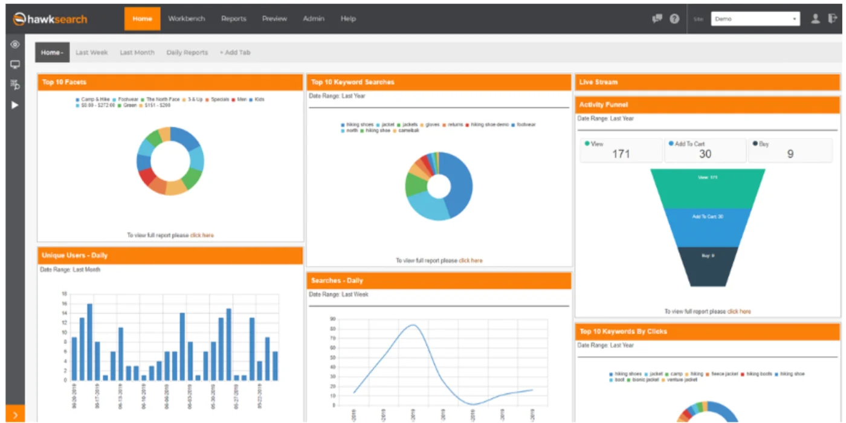The image size is (846, 423).
Task: Open the Workbench menu
Action: tap(187, 19)
